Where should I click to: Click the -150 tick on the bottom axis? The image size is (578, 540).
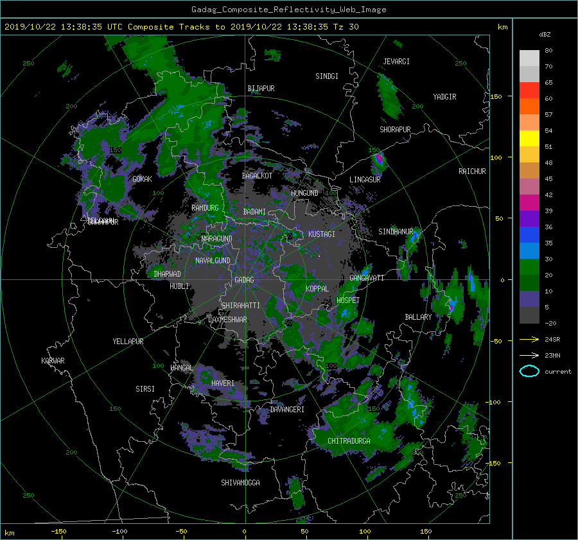(x=58, y=532)
